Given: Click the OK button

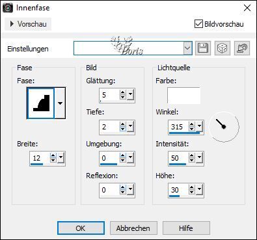Looking at the screenshot, I should pos(81,228).
